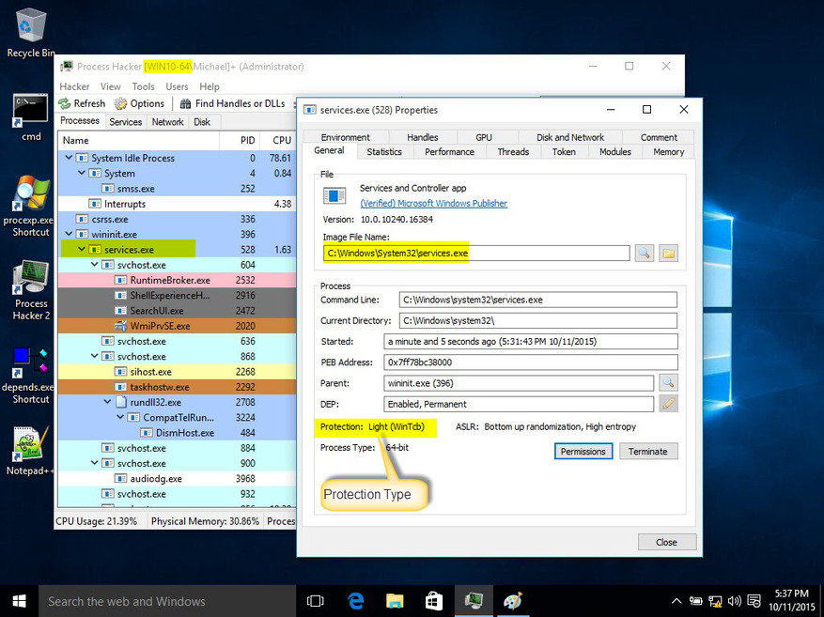This screenshot has width=824, height=617.
Task: Click the Current Directory field
Action: 538,320
